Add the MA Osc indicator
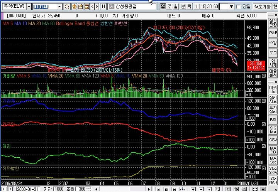Screen dimensions: 278x192 273,160
